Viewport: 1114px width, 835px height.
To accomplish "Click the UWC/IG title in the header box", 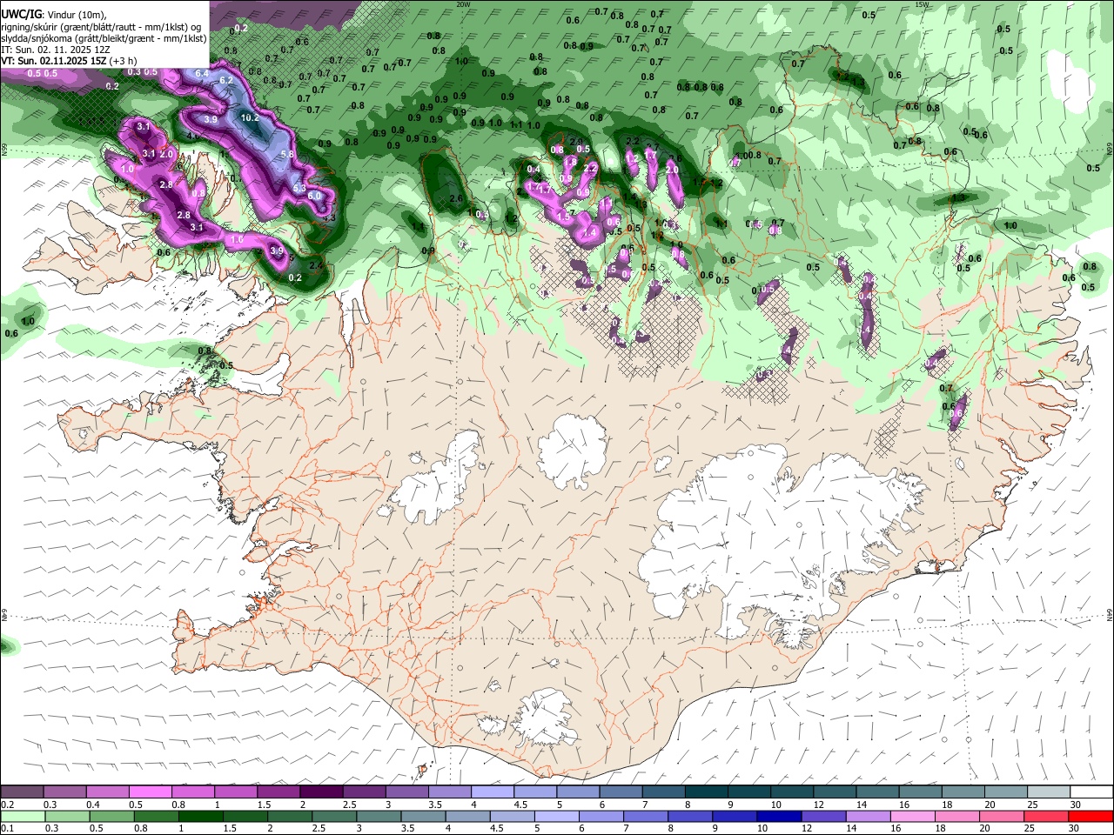I will (22, 13).
